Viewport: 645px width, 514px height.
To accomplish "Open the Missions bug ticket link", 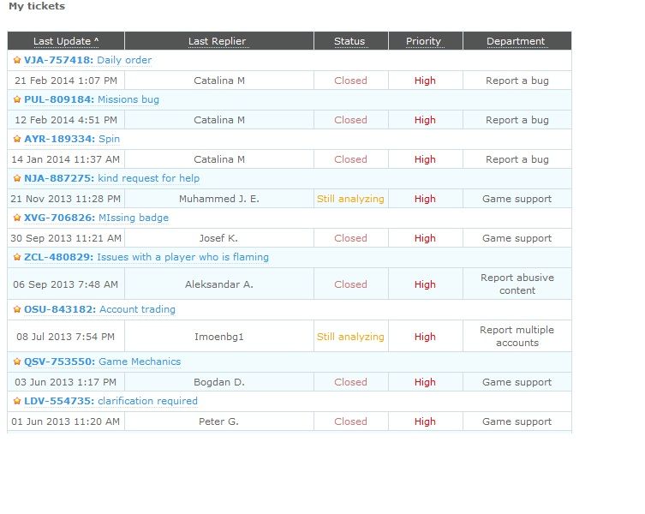I will click(128, 100).
